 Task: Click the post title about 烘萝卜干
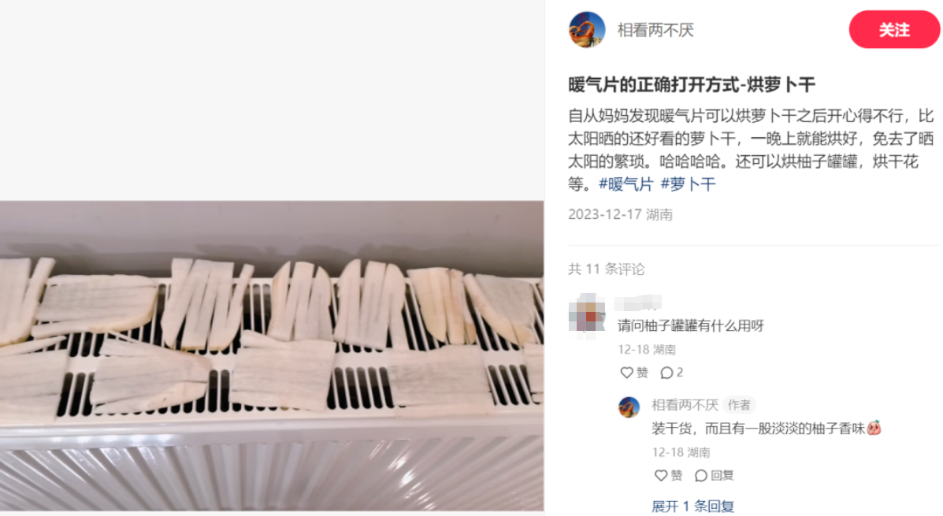coord(692,85)
